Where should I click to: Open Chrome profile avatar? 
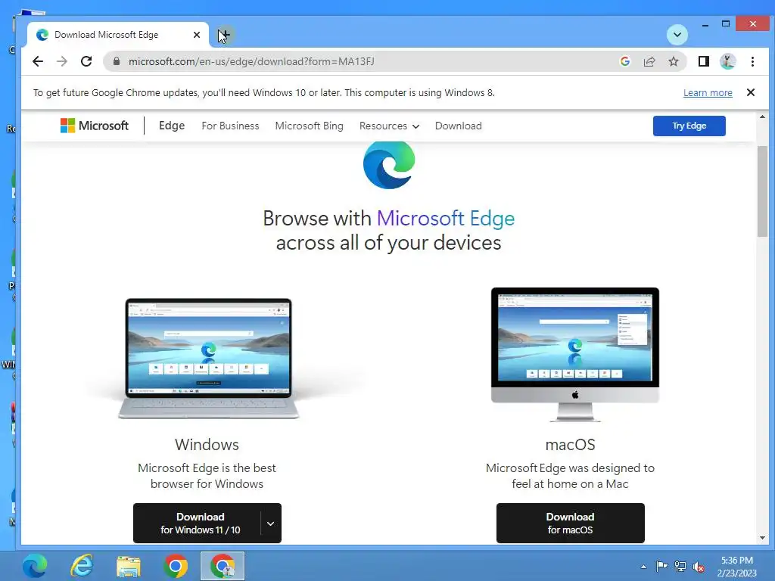pyautogui.click(x=727, y=61)
